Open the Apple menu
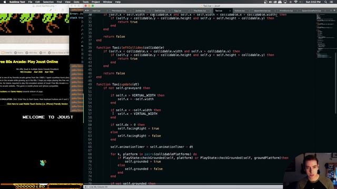337x189 pixels. pyautogui.click(x=5, y=2)
